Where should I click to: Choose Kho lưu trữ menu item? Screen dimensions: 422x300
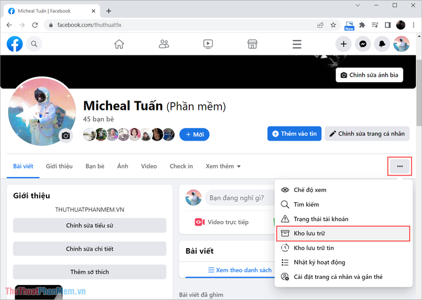click(344, 234)
